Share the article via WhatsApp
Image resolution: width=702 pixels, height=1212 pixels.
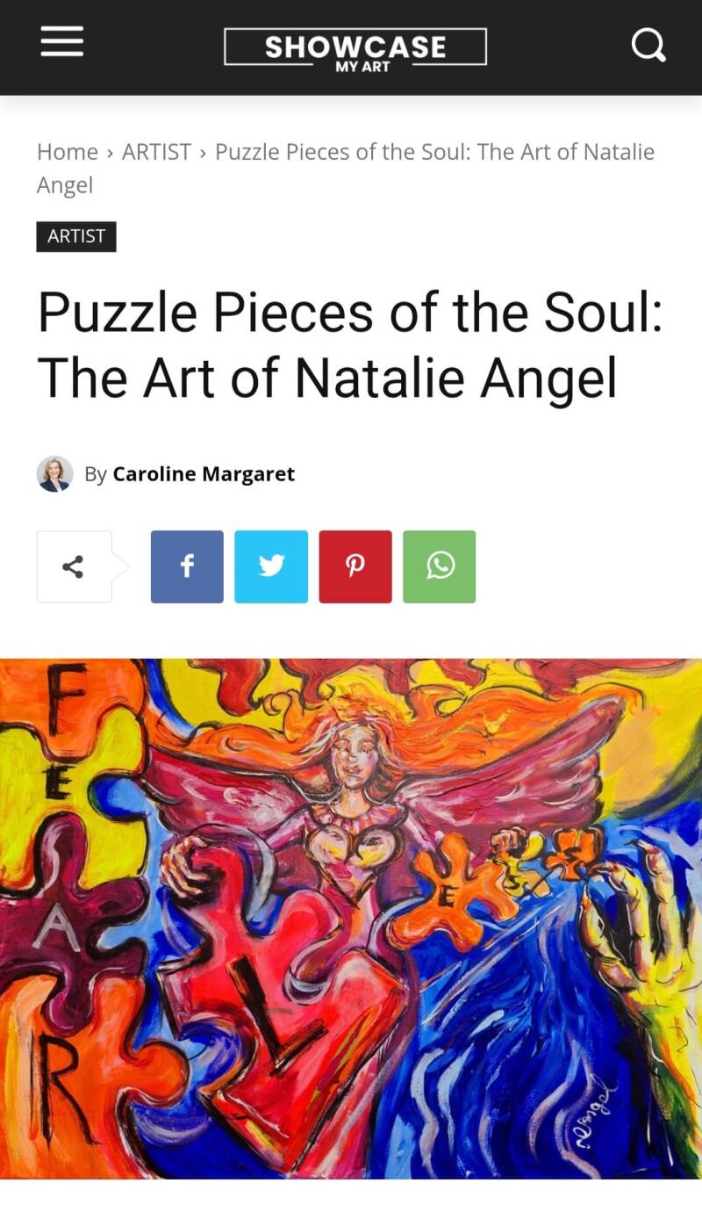(x=440, y=566)
